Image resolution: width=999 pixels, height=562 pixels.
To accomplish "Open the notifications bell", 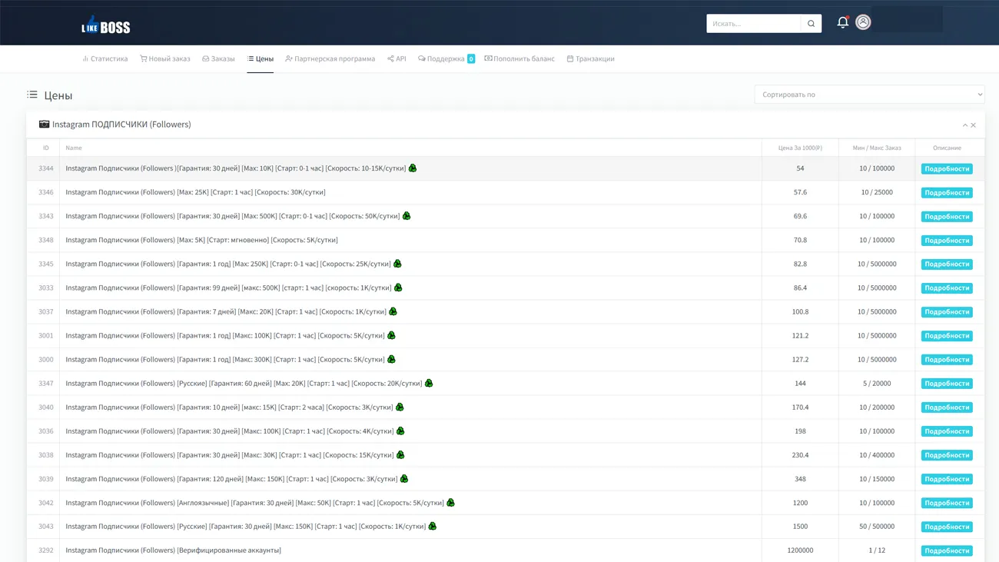I will 842,22.
